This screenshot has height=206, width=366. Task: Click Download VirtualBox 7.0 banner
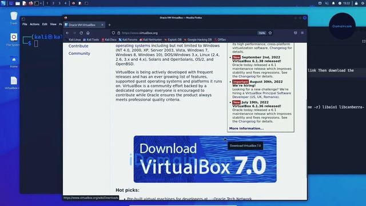point(205,159)
